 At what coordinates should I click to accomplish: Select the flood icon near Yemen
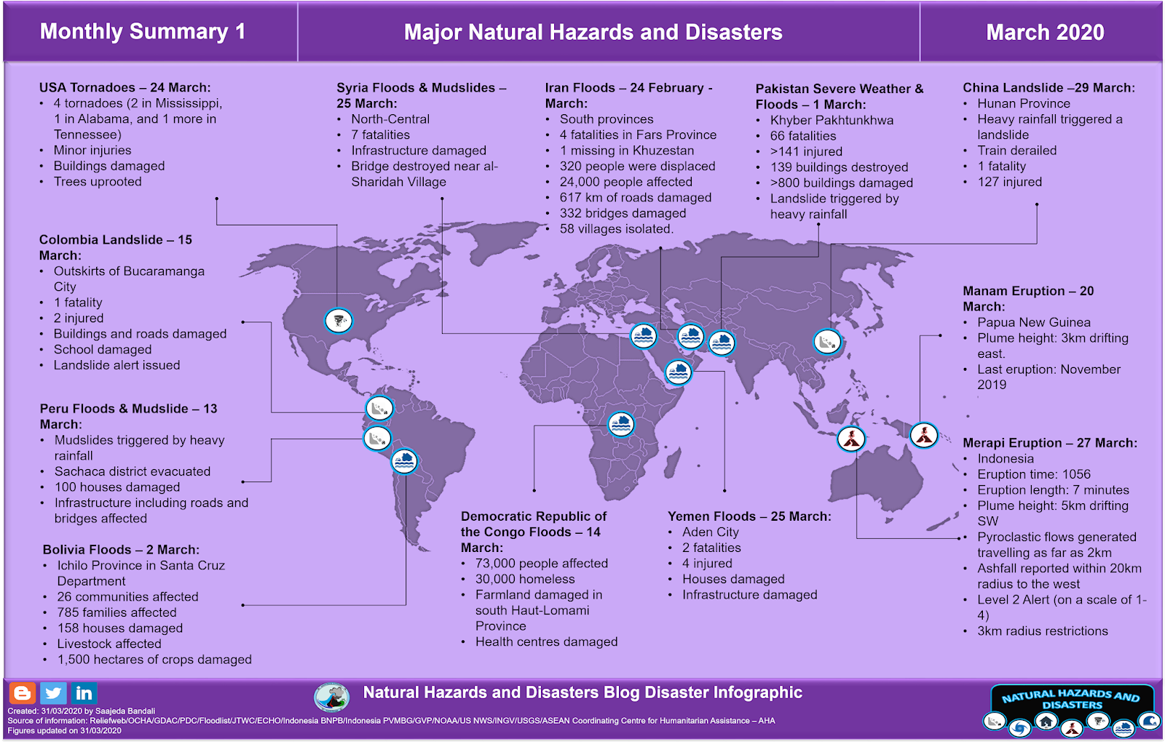click(677, 371)
